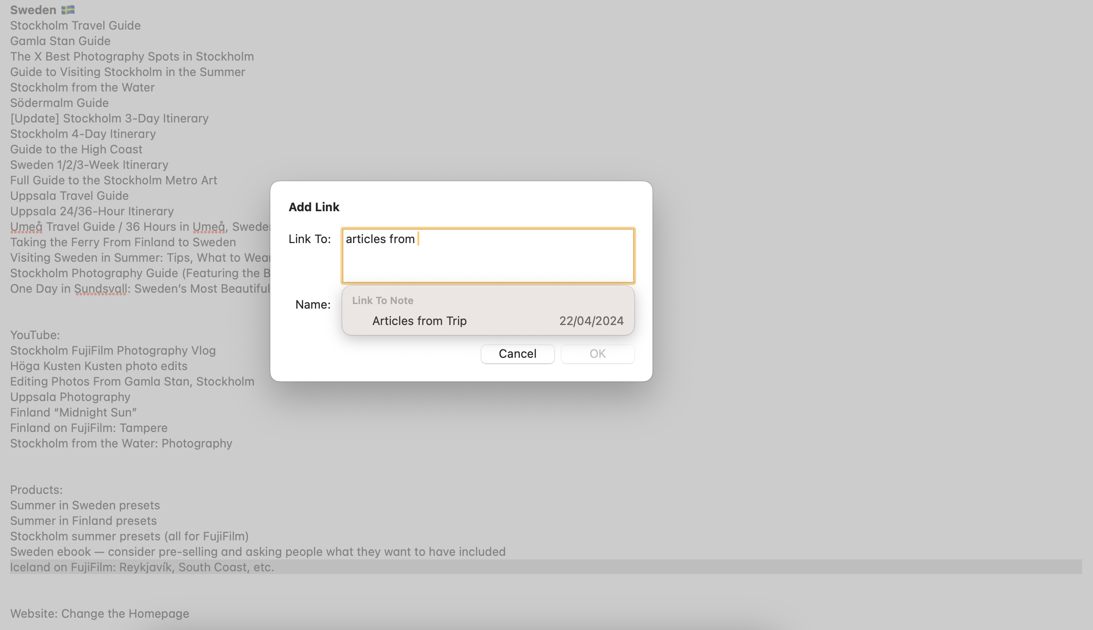
Task: Select 'Summer in Sweden presets' item
Action: (85, 505)
